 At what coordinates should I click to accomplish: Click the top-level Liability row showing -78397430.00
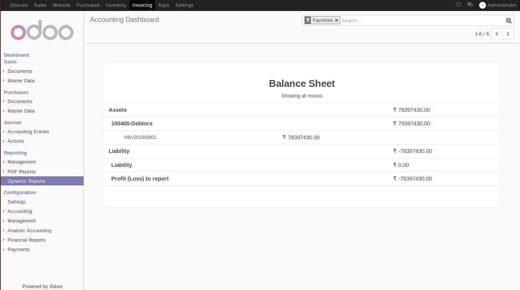click(302, 151)
